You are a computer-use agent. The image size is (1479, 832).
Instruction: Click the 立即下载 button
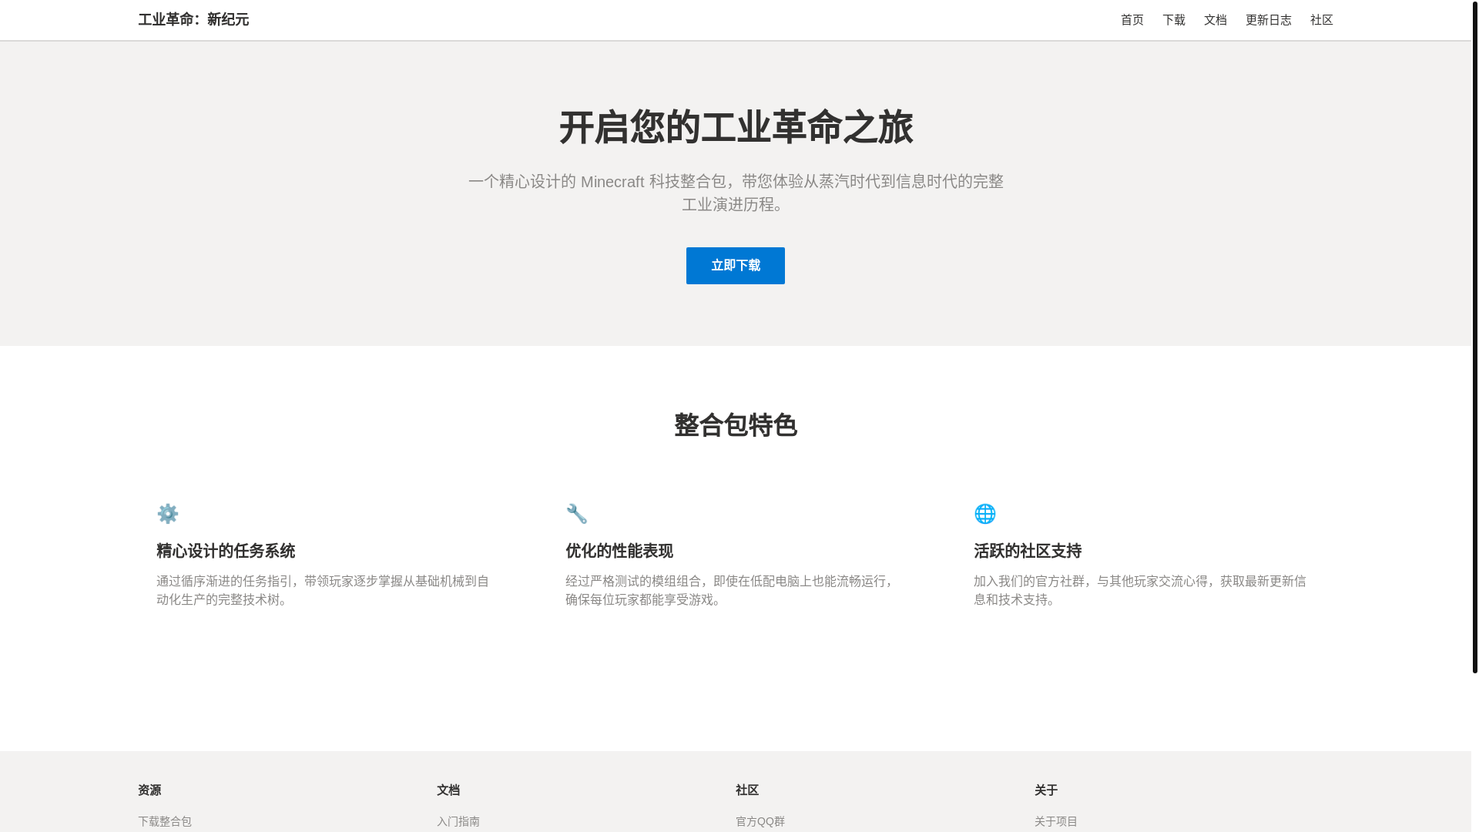735,266
